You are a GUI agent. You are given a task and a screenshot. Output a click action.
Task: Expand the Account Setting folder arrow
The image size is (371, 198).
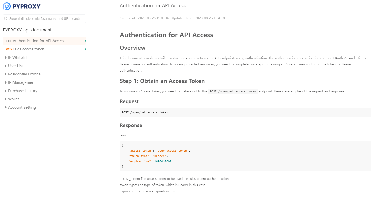click(6, 107)
